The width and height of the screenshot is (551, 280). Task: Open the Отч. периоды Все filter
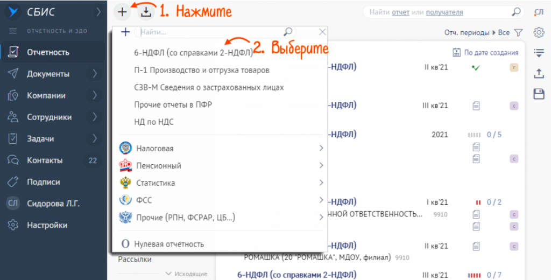pos(477,33)
